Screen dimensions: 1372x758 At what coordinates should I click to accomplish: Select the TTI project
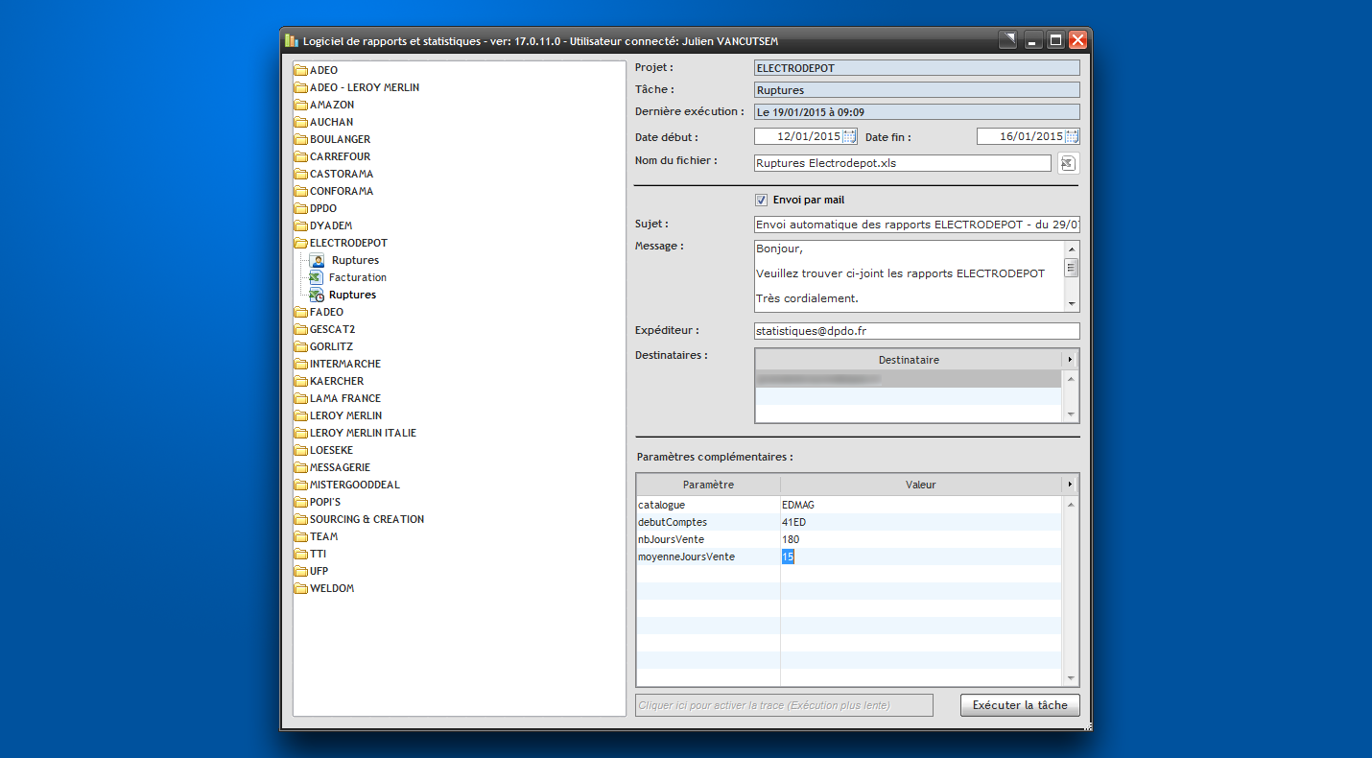tap(318, 554)
